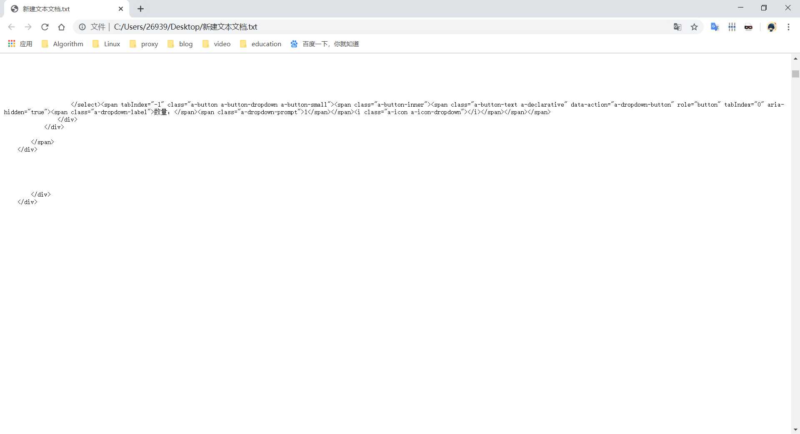Open a new tab
Viewport: 800px width, 434px height.
140,9
